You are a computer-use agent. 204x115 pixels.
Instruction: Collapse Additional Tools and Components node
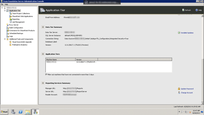tap(5, 39)
